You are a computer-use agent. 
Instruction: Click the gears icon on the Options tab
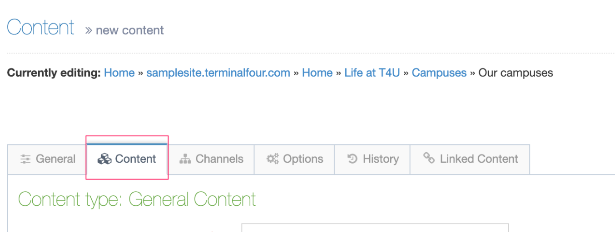[x=273, y=159]
